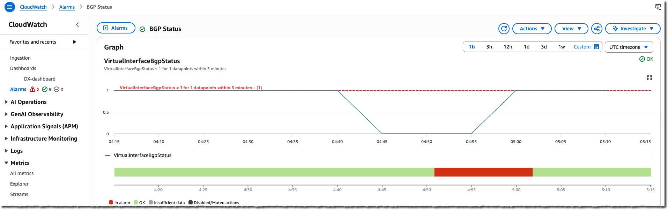Click the BGP Status breadcrumb text

(x=99, y=7)
